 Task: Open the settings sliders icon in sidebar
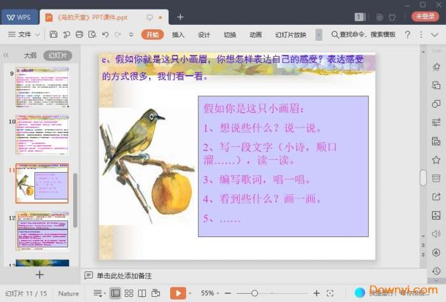(x=436, y=122)
